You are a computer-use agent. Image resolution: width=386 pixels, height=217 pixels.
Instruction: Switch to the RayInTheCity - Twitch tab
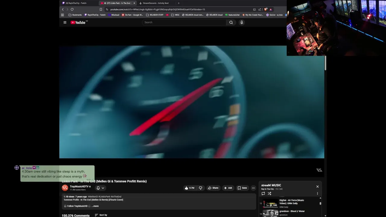[x=76, y=3]
